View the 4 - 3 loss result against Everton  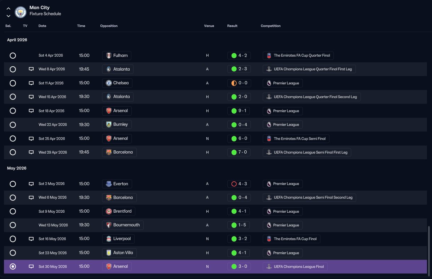(x=239, y=184)
